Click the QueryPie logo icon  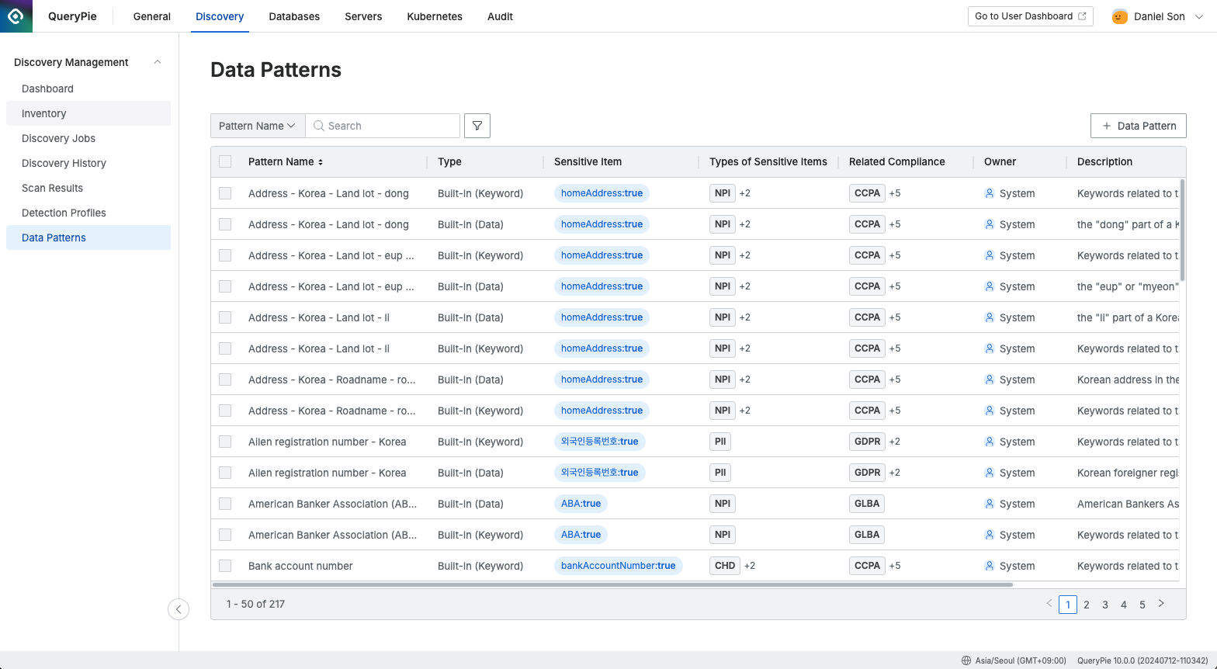coord(16,16)
